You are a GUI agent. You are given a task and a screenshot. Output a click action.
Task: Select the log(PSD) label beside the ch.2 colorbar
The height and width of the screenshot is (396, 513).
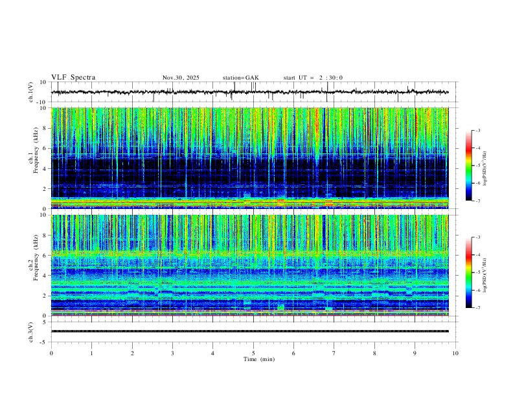click(x=484, y=275)
